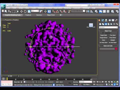This screenshot has width=120, height=90.
Task: Create an Omni light
Action: coord(103,40)
